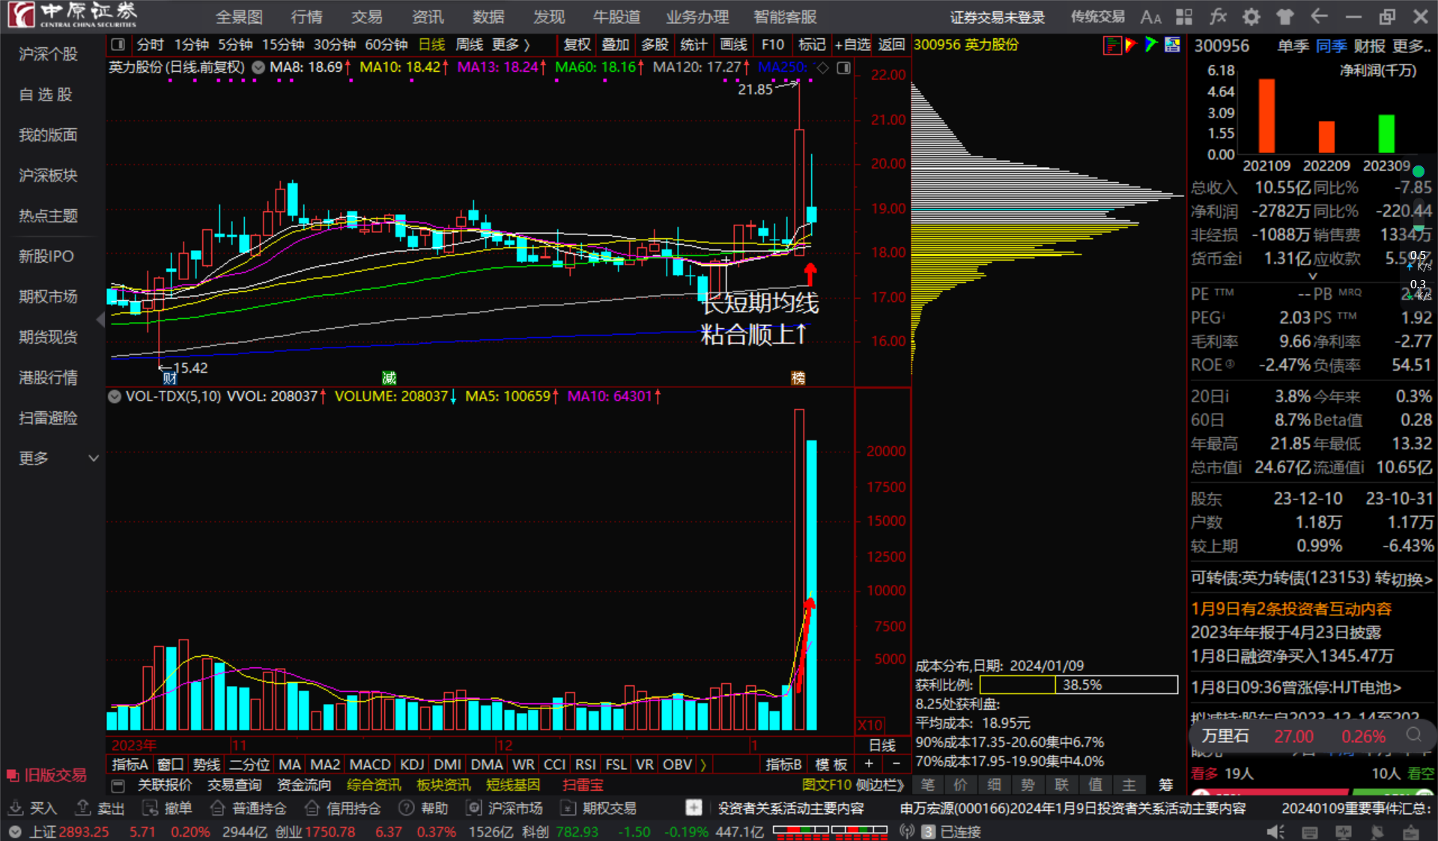
Task: Click the buy 买入 download icon
Action: tap(16, 808)
